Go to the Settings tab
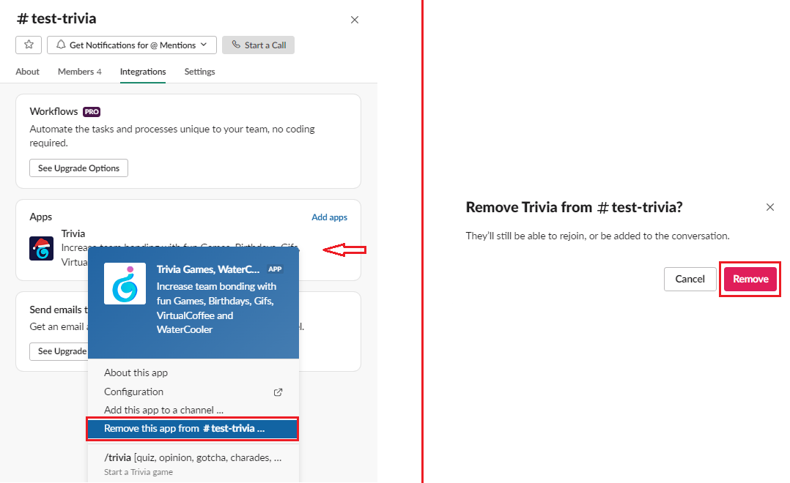790x483 pixels. click(x=199, y=72)
